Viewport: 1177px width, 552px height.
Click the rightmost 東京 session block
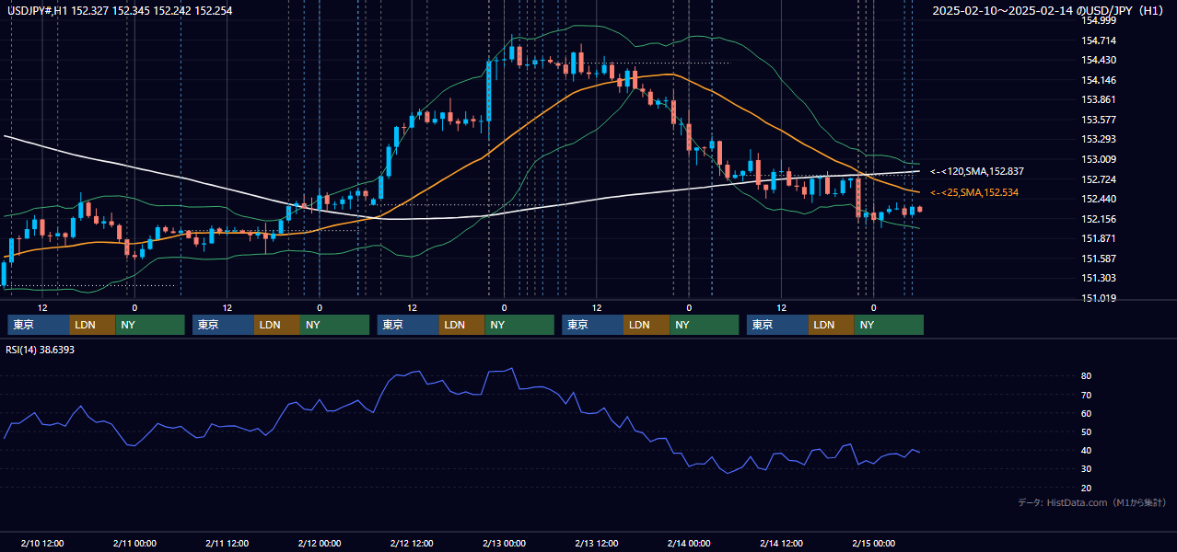(778, 325)
